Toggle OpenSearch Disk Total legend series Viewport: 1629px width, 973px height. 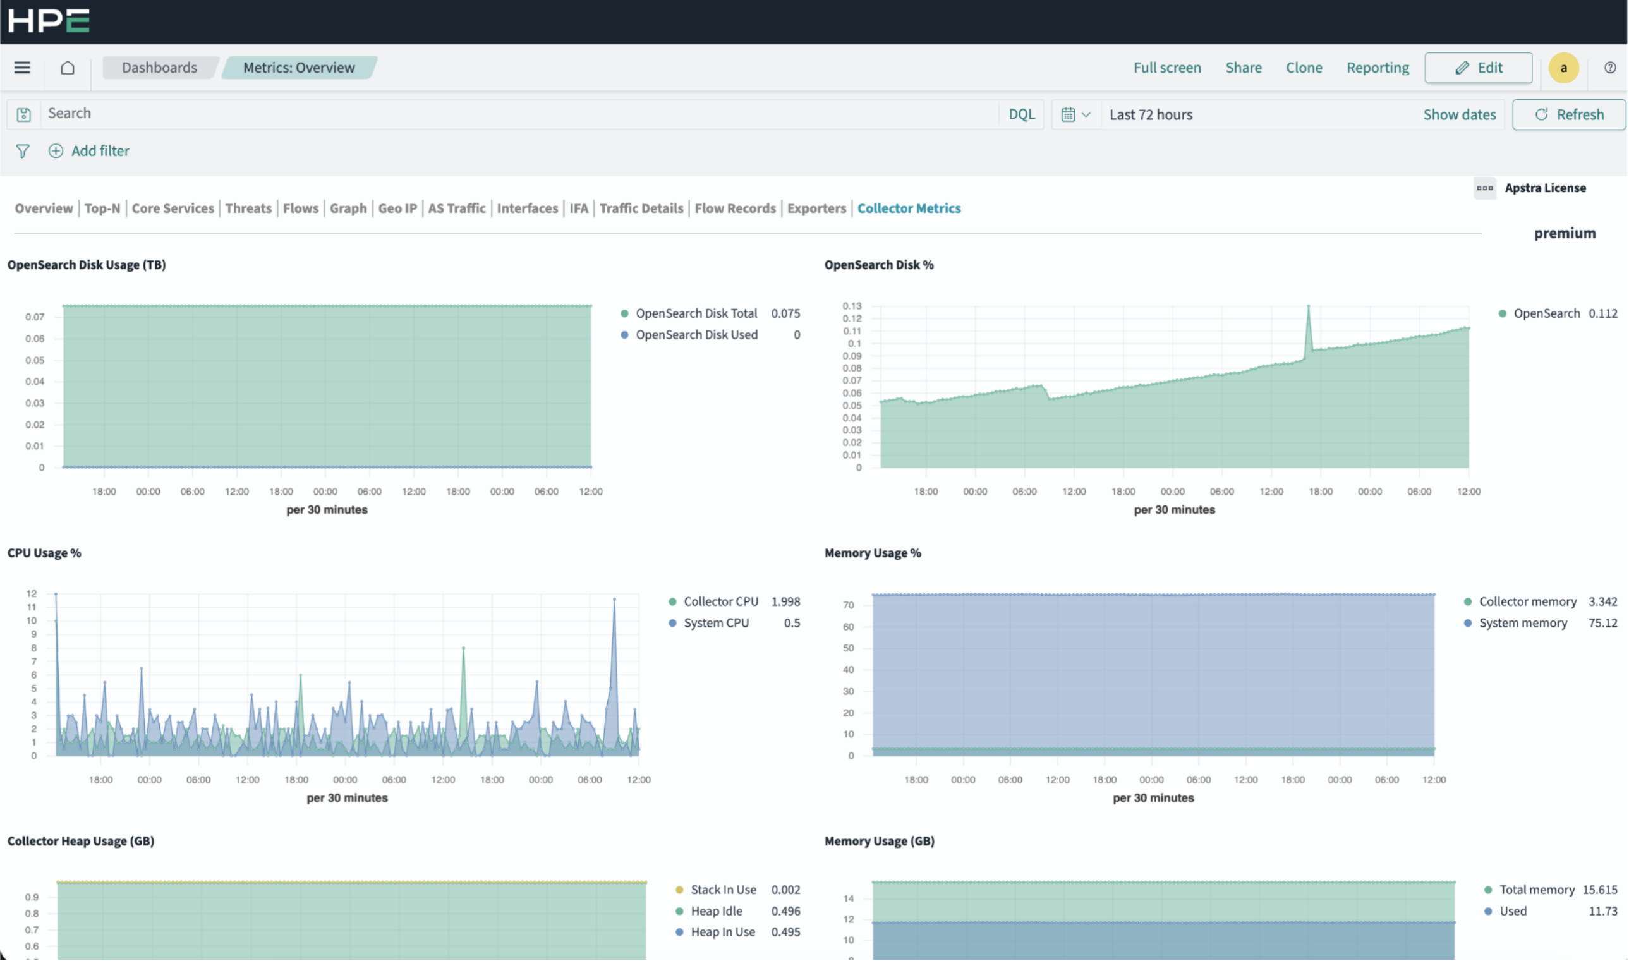[696, 314]
